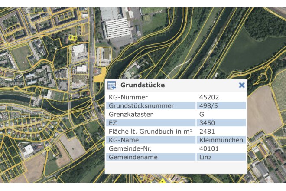Click the Gemeinde-Nr. value 40101
Screen dimensions: 286x191
coord(209,148)
